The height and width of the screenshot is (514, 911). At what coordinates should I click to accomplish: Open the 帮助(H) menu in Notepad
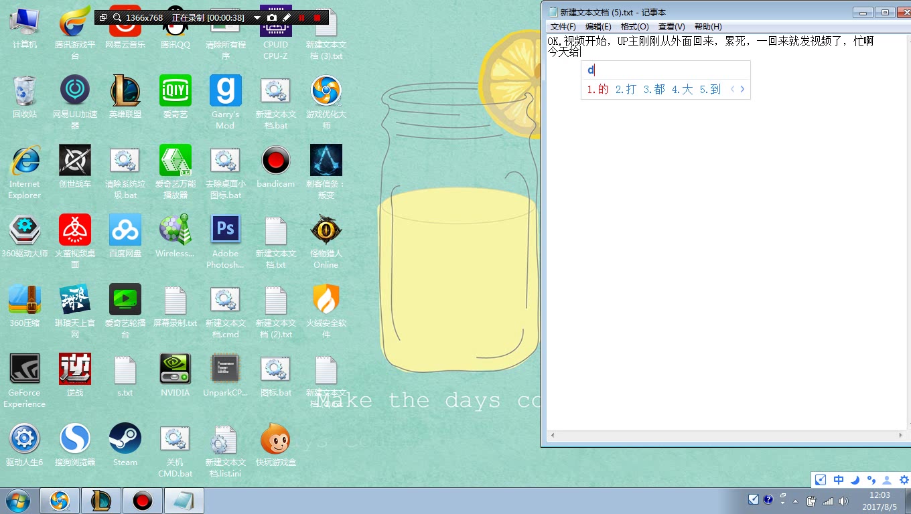coord(708,27)
